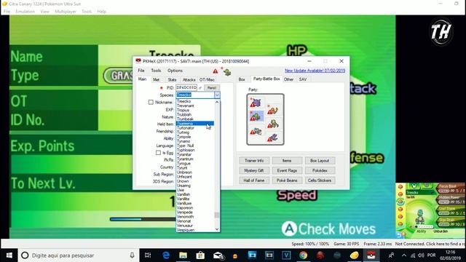Screen dimensions: 466x262
Task: Open Citra Emulation menu
Action: click(25, 12)
